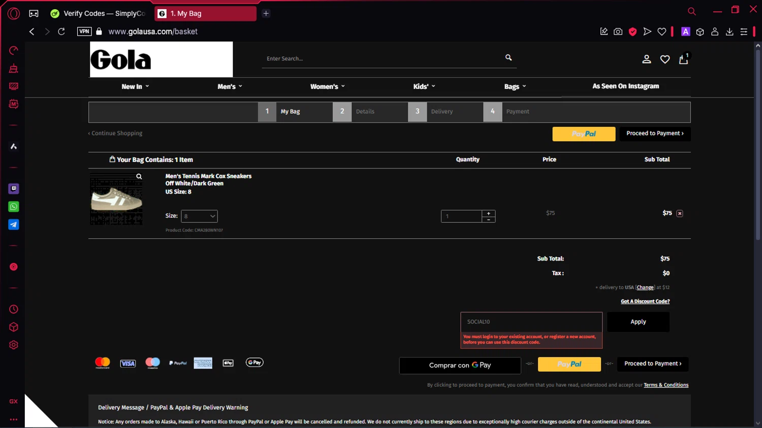Pay with bottom PayPal button
Viewport: 762px width, 428px height.
(x=569, y=364)
